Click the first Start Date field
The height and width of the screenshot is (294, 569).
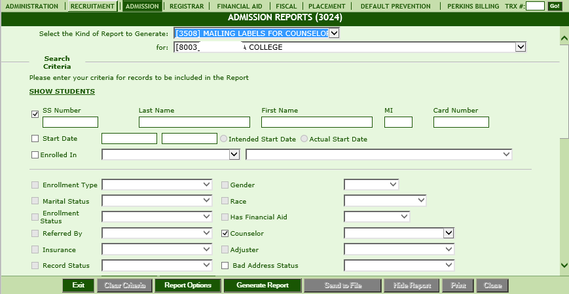click(129, 138)
